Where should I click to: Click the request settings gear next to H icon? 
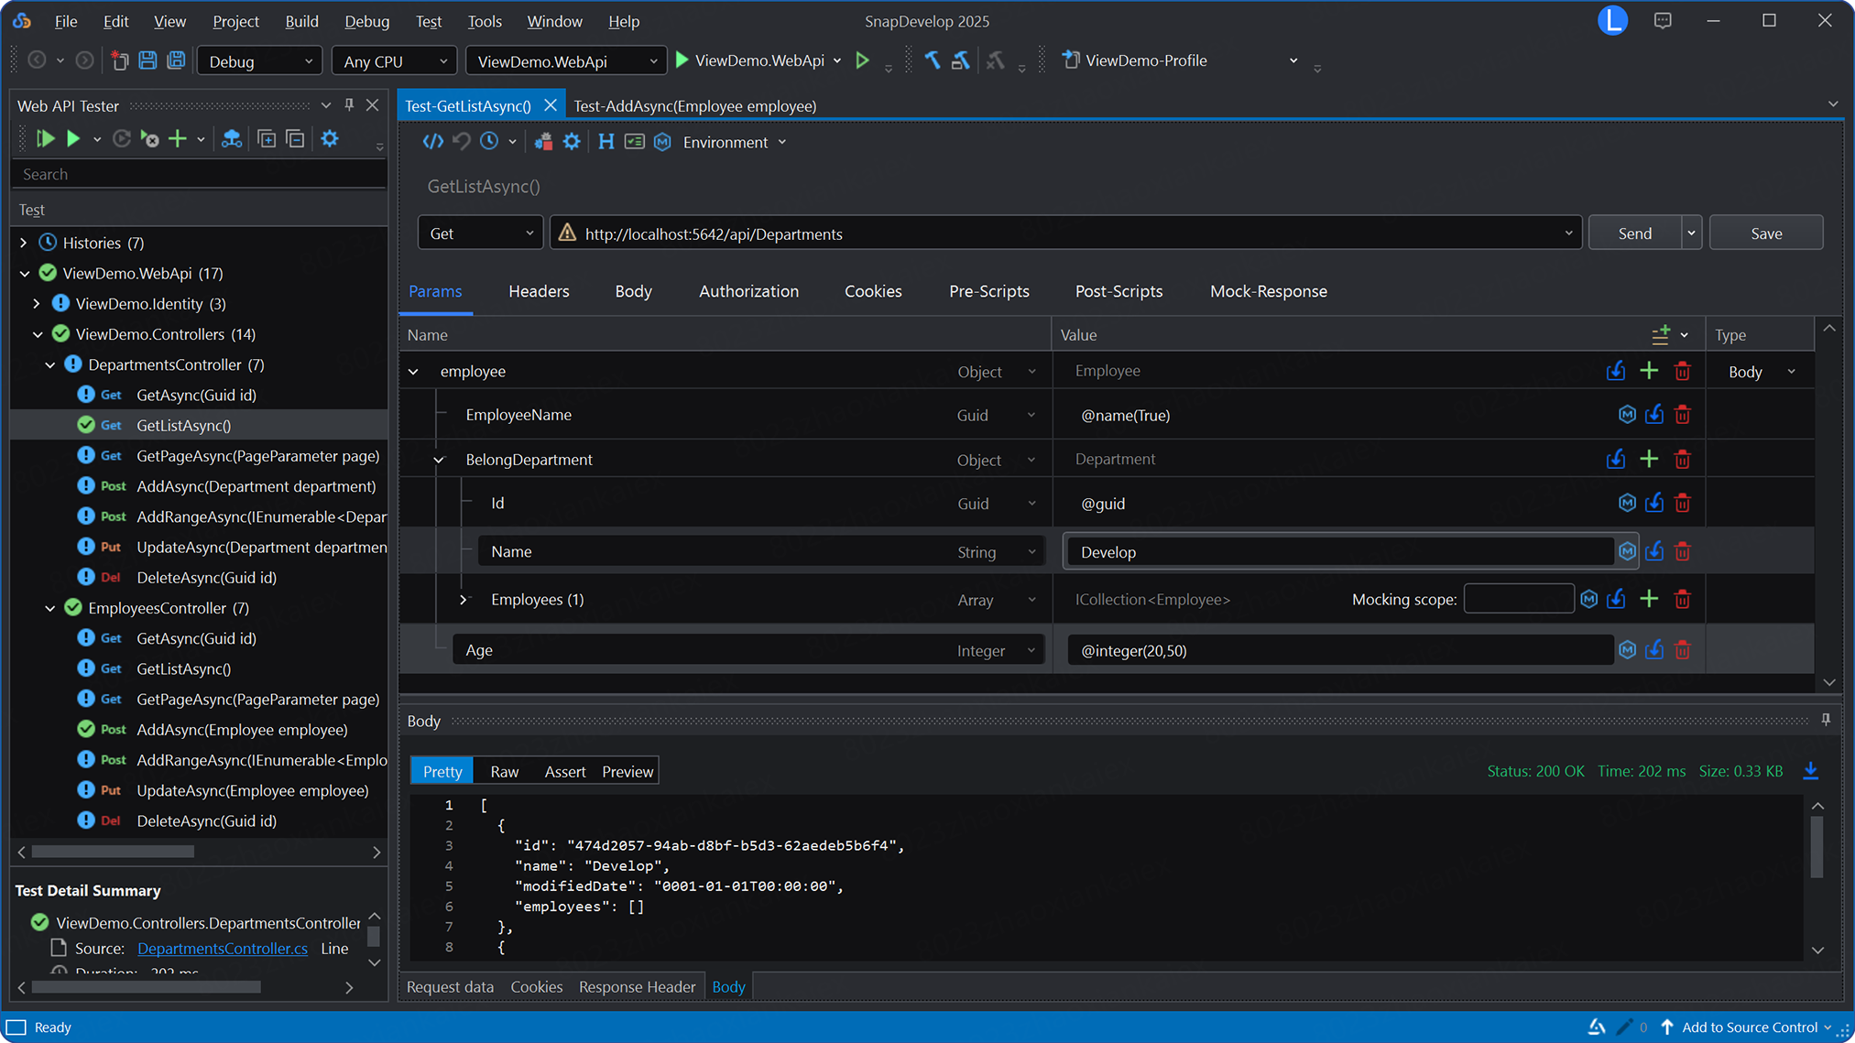572,142
